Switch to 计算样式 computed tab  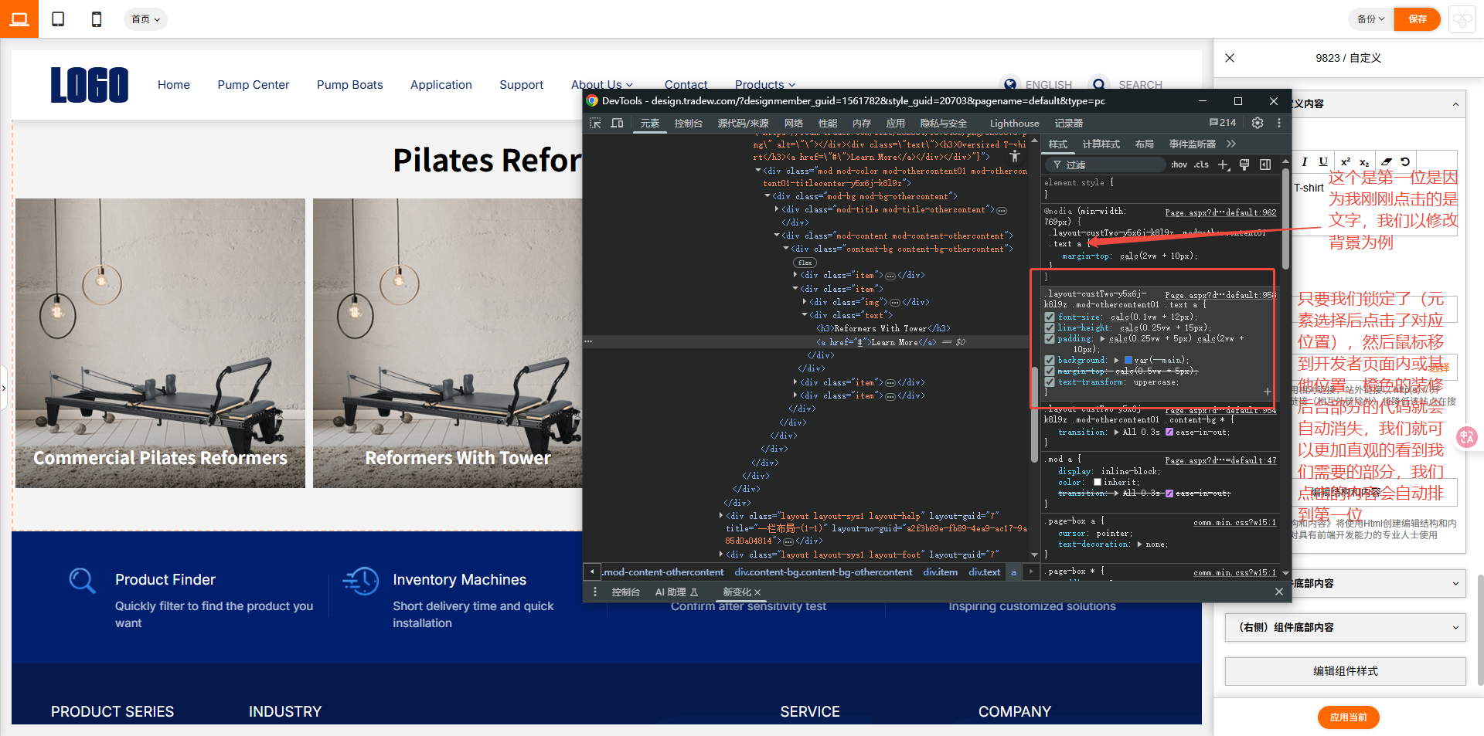pos(1101,144)
